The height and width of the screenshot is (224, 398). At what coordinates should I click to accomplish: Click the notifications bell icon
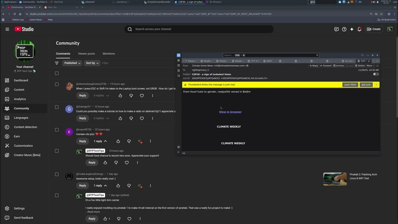coord(359,29)
